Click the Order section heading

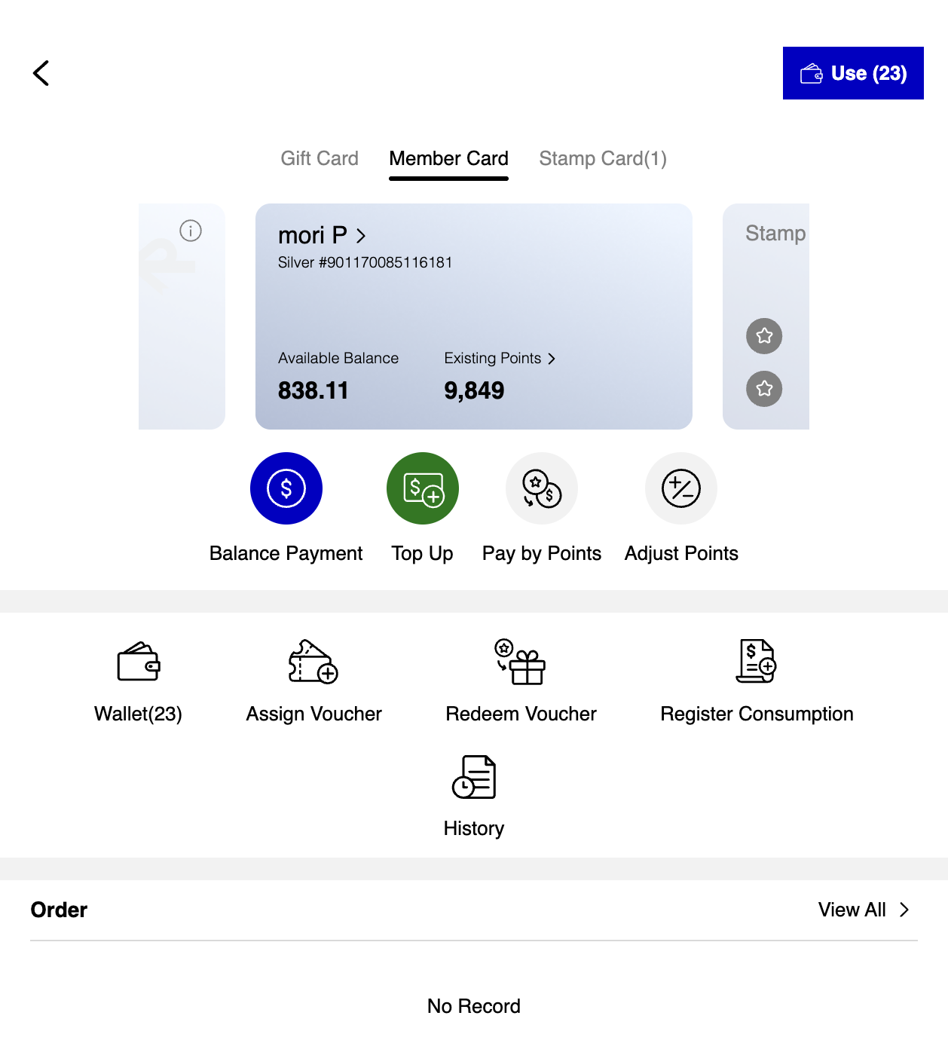(x=59, y=910)
